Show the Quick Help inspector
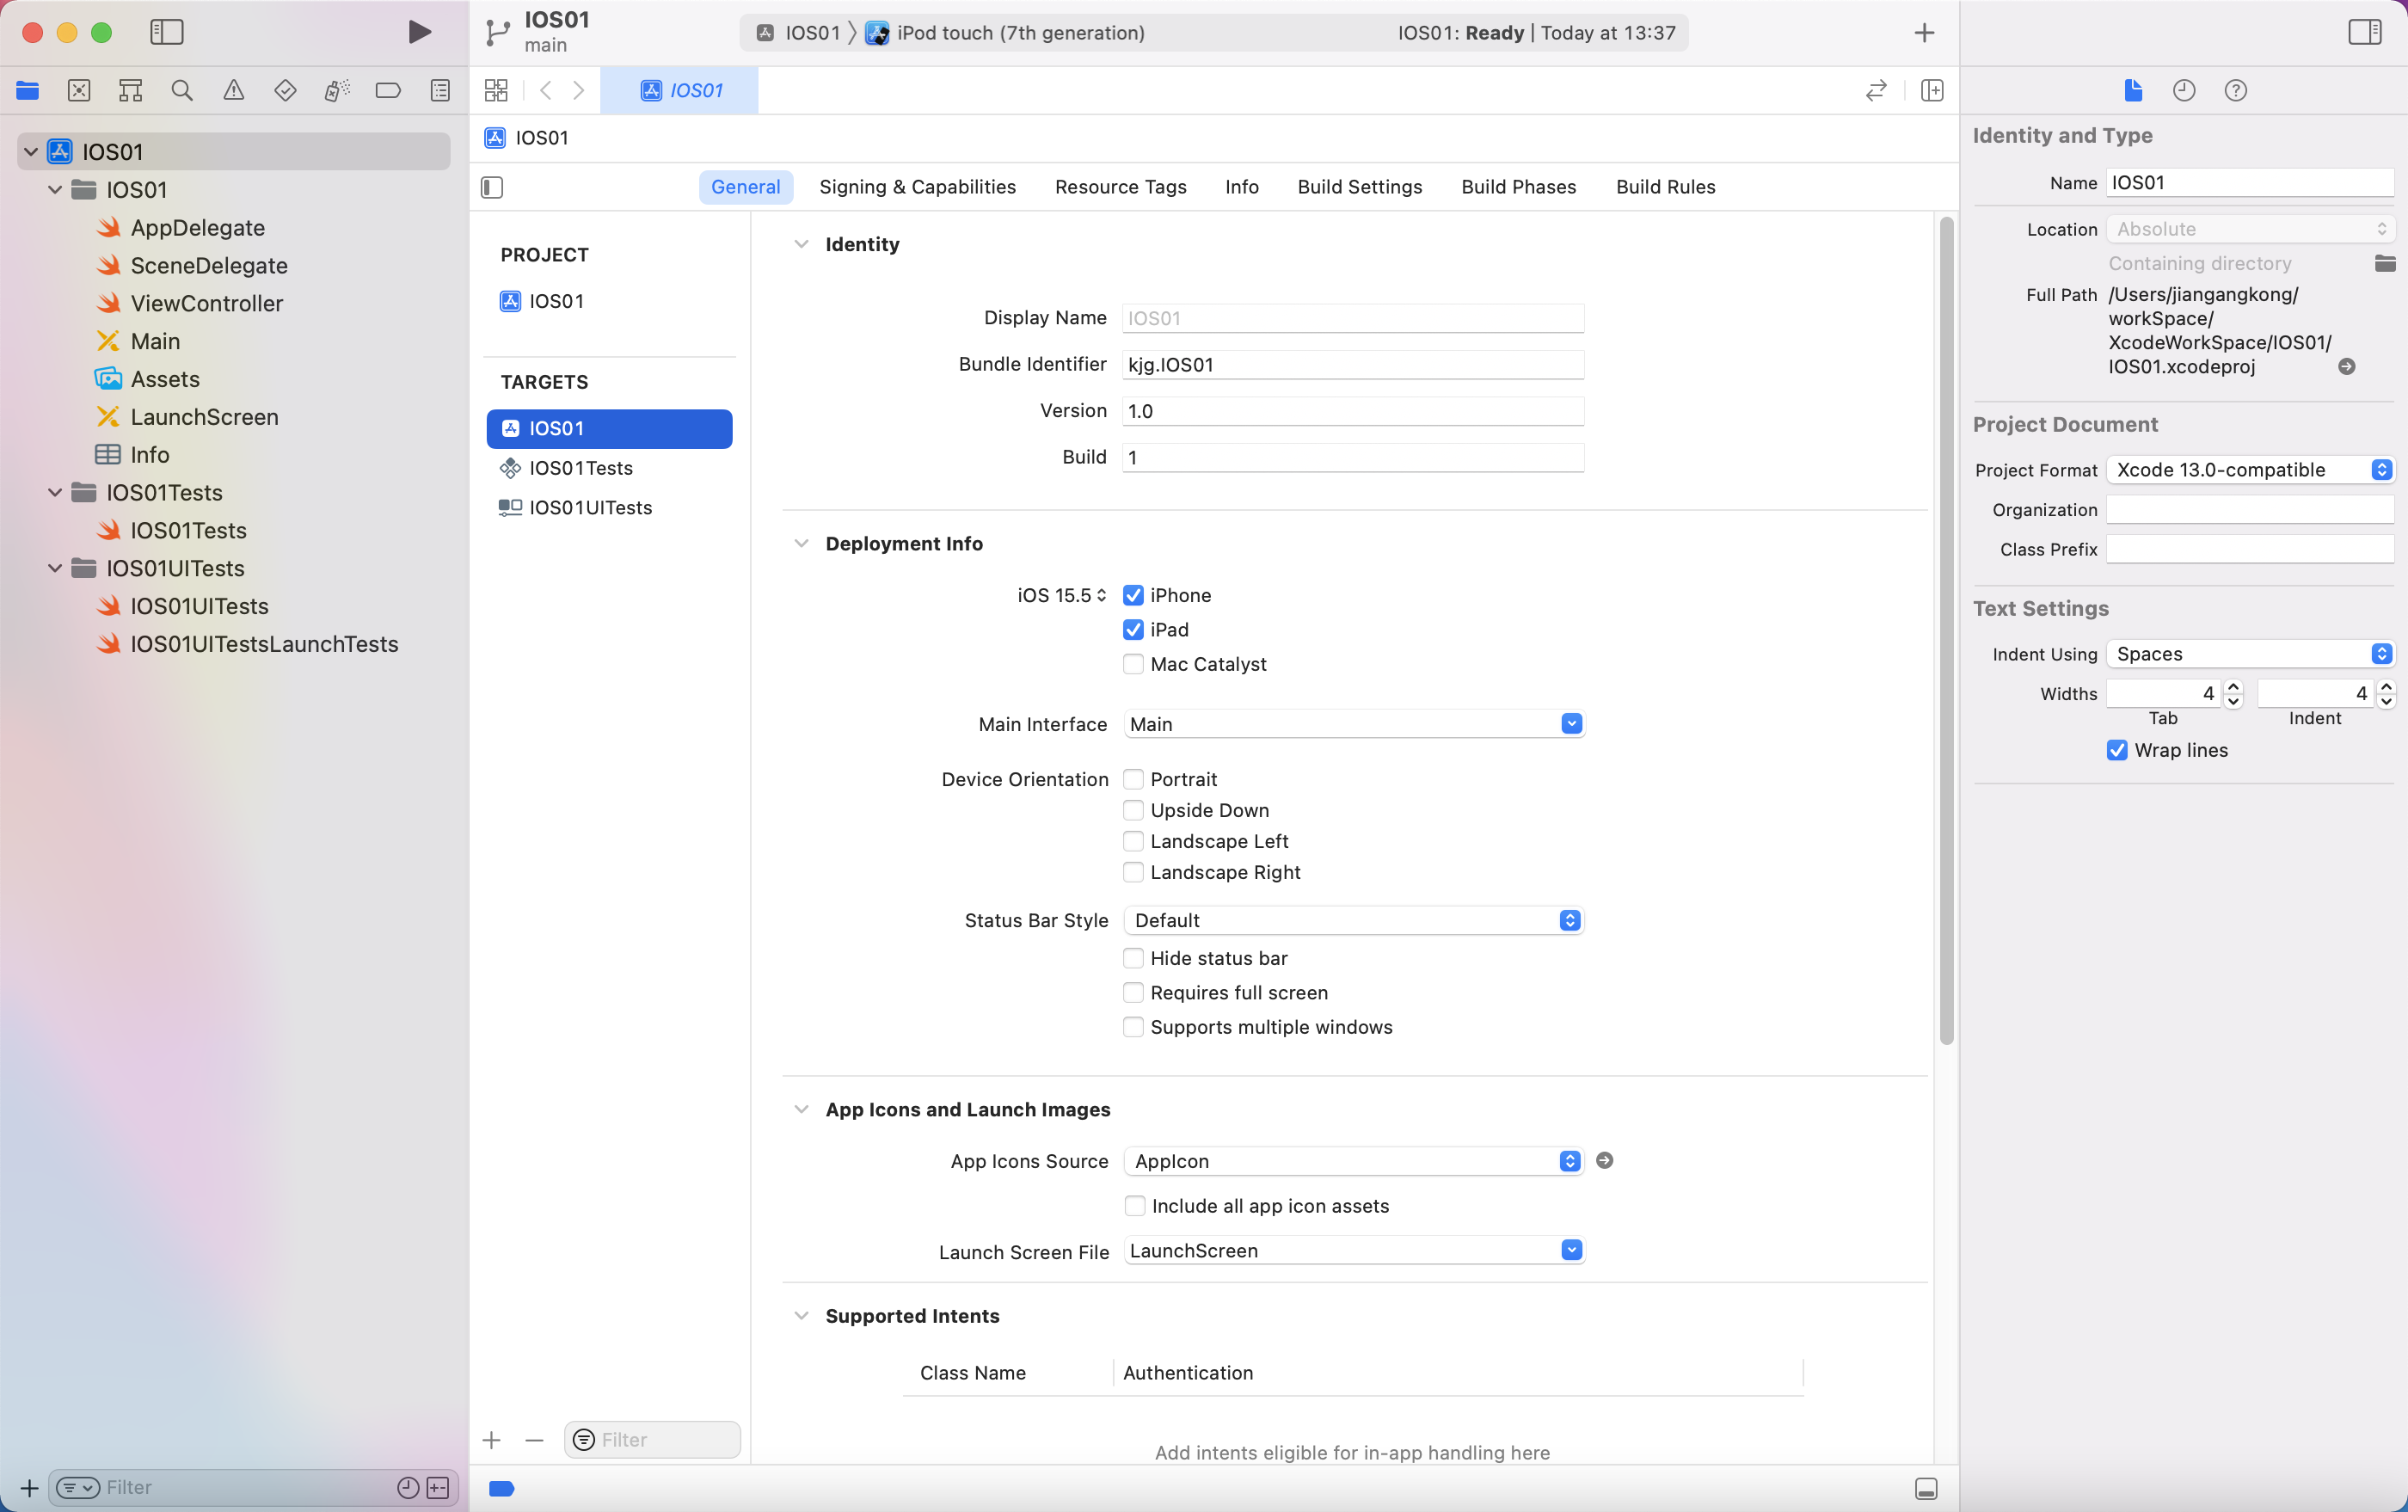 point(2236,91)
